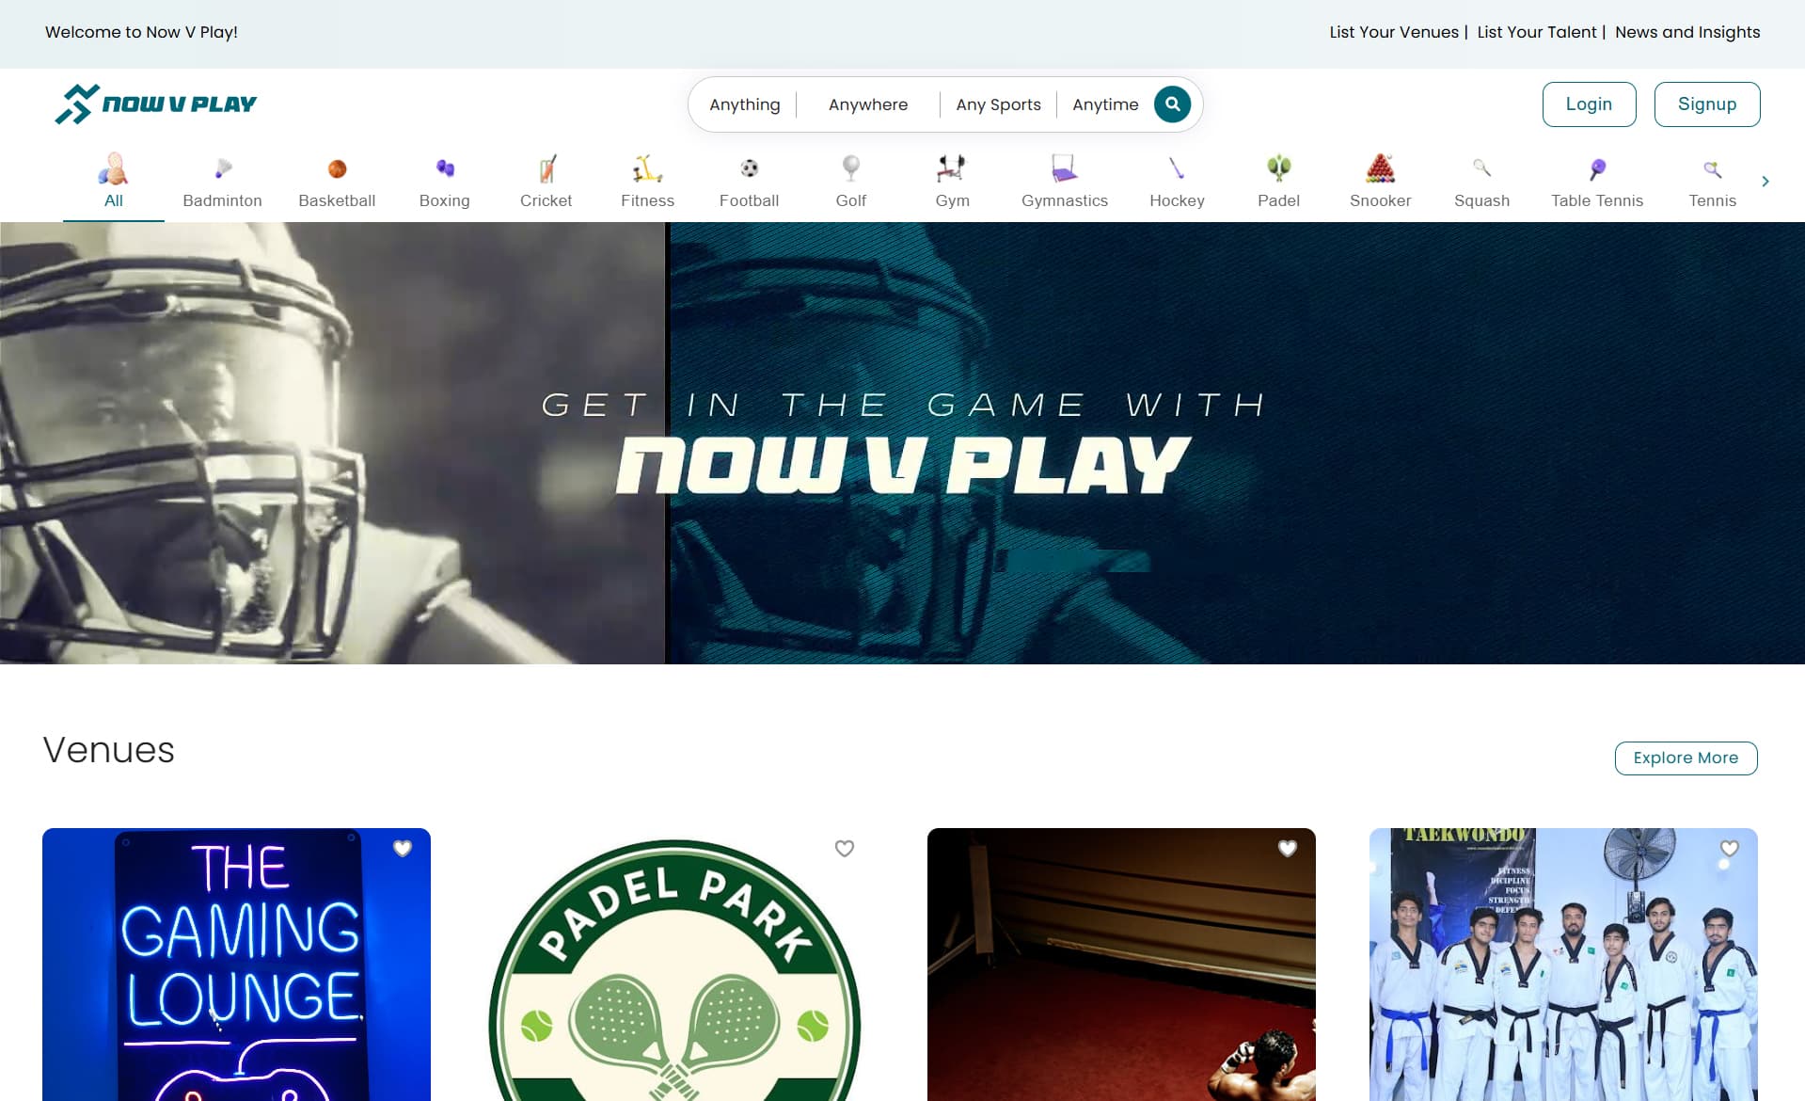Click the Now V Play logo
The width and height of the screenshot is (1805, 1101).
tap(156, 103)
